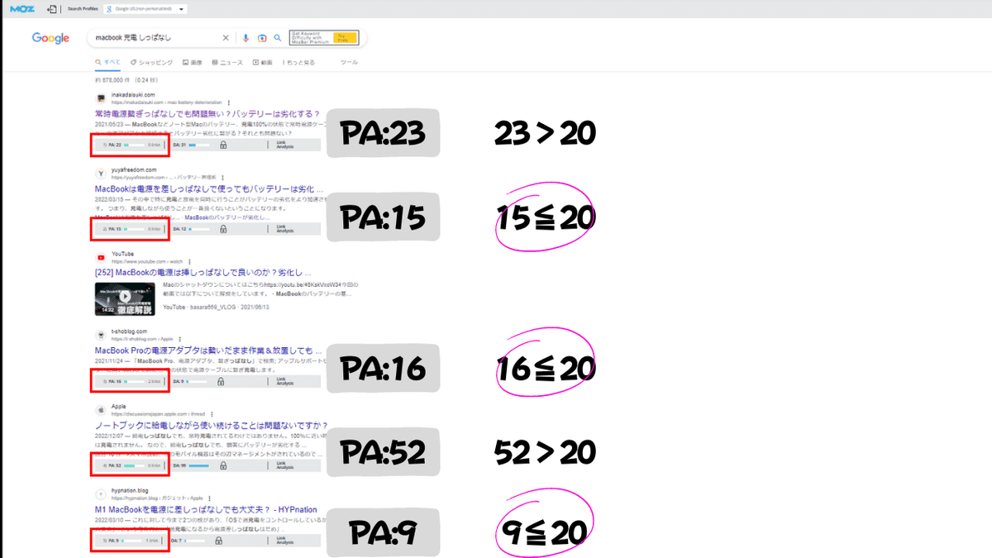The height and width of the screenshot is (558, 992).
Task: Click the MOZ logo in MozBar
Action: [21, 9]
